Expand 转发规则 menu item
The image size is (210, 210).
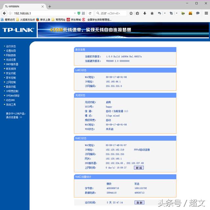click(11, 69)
